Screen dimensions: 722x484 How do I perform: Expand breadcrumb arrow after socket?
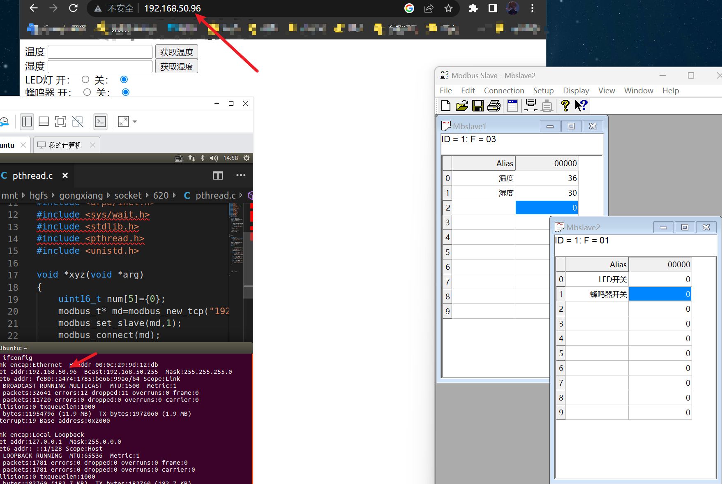[147, 195]
